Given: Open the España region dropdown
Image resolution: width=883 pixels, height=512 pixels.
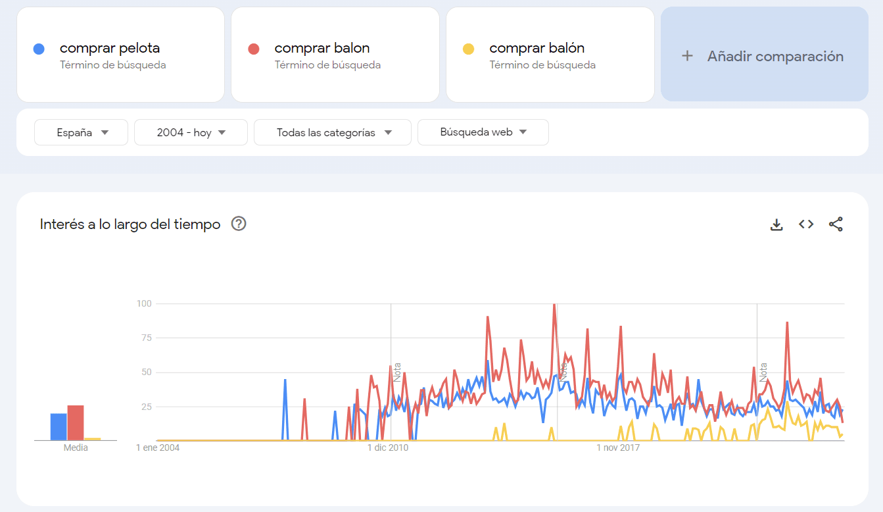Looking at the screenshot, I should pos(80,132).
